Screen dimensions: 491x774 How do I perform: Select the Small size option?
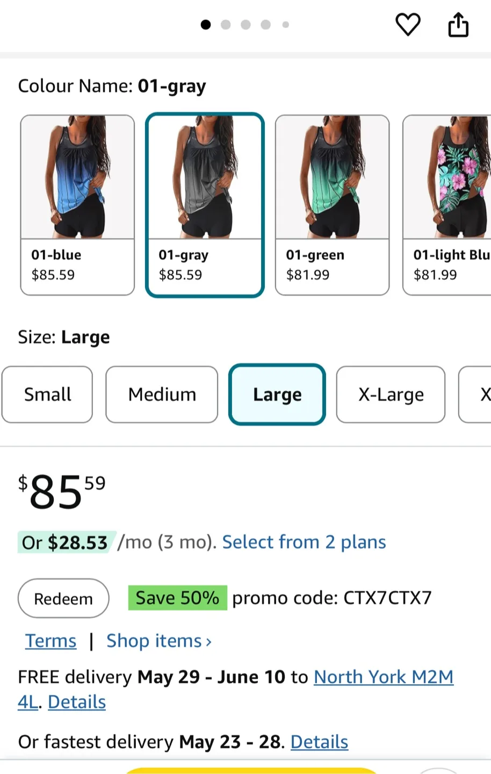[x=47, y=394]
